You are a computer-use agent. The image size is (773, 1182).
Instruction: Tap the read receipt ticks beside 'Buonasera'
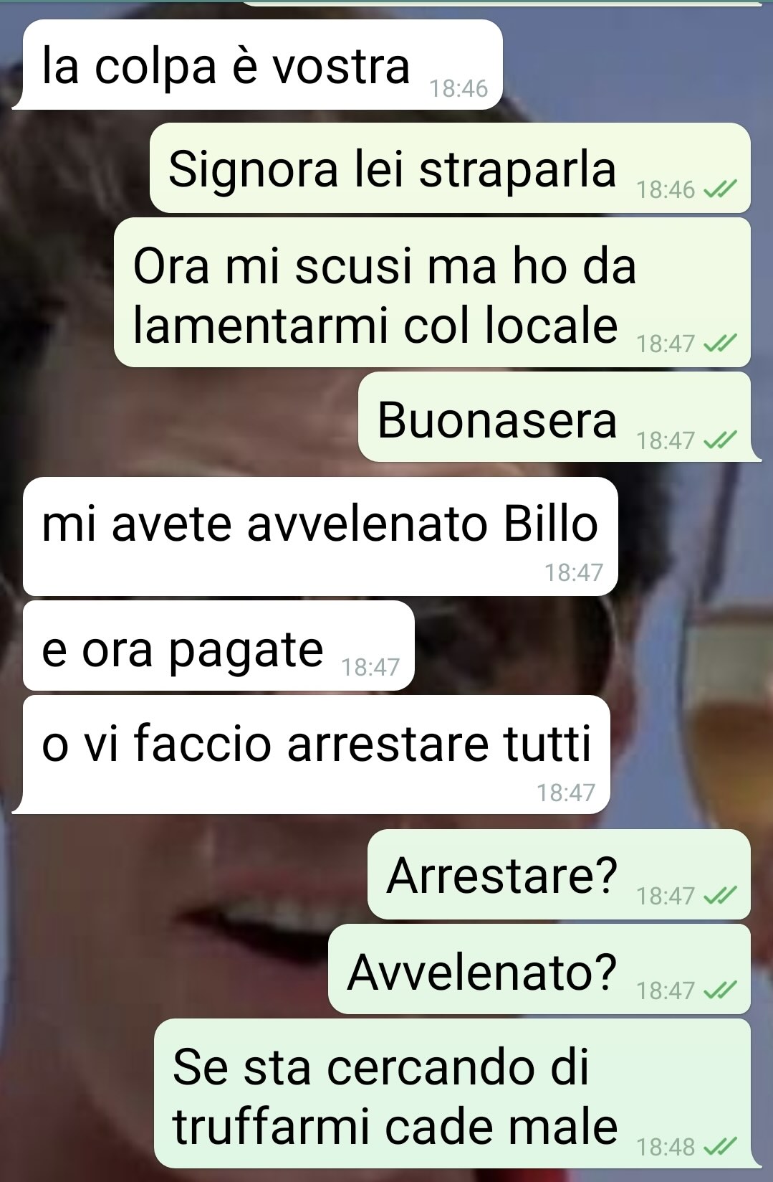pyautogui.click(x=720, y=440)
